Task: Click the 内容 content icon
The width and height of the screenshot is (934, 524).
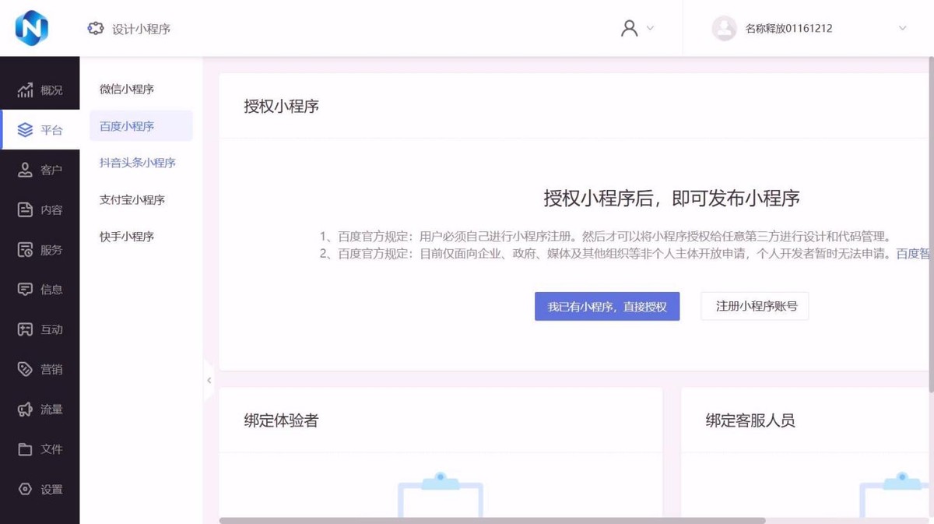Action: (x=40, y=209)
